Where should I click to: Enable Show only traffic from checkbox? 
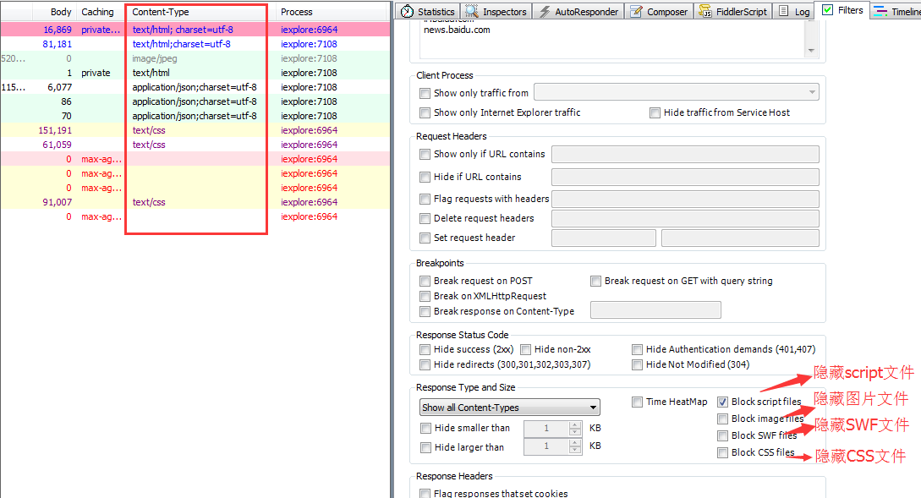pos(425,93)
